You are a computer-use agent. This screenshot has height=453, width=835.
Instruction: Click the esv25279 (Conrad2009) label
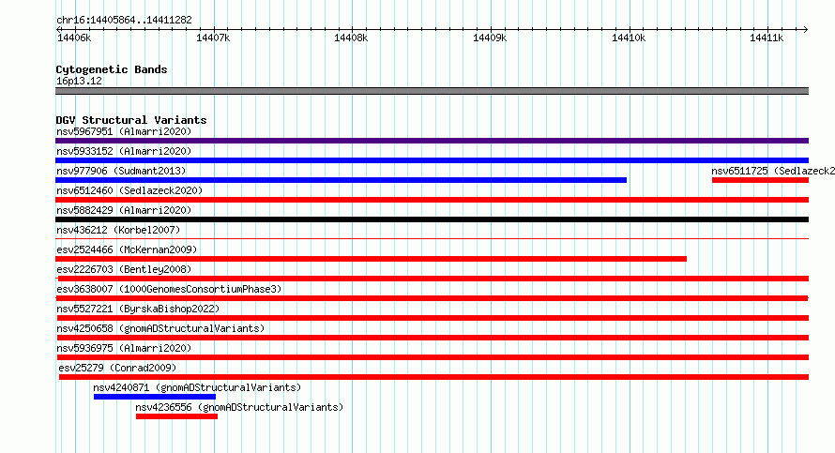pos(117,368)
